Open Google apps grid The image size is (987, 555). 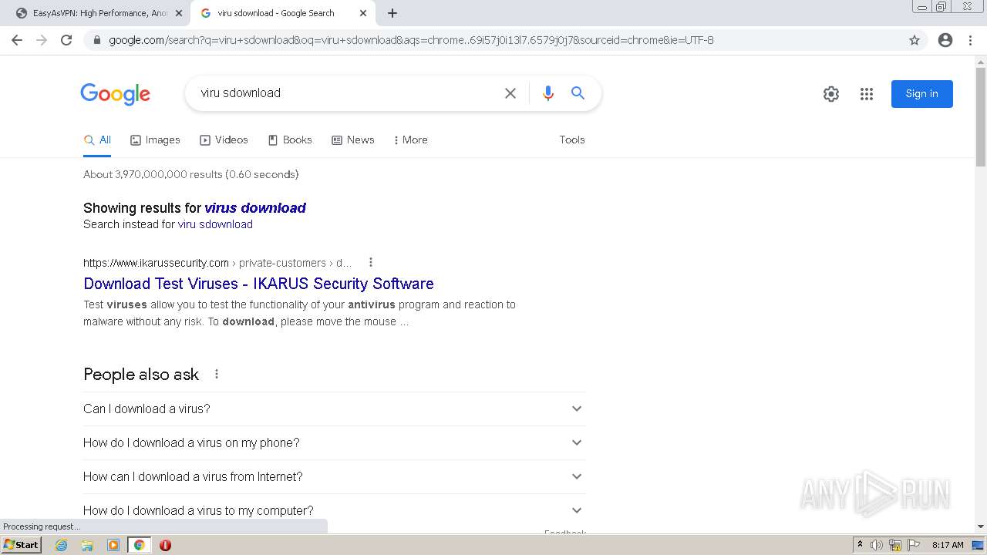(x=867, y=94)
